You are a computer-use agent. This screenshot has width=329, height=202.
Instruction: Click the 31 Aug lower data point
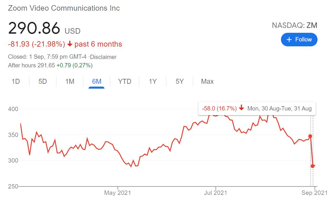pyautogui.click(x=313, y=166)
